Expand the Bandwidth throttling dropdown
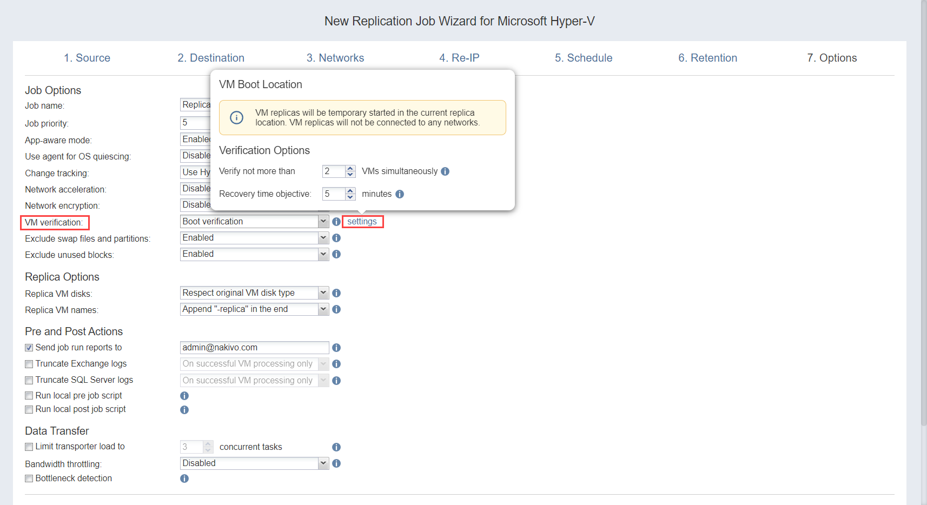The width and height of the screenshot is (927, 505). click(x=323, y=463)
